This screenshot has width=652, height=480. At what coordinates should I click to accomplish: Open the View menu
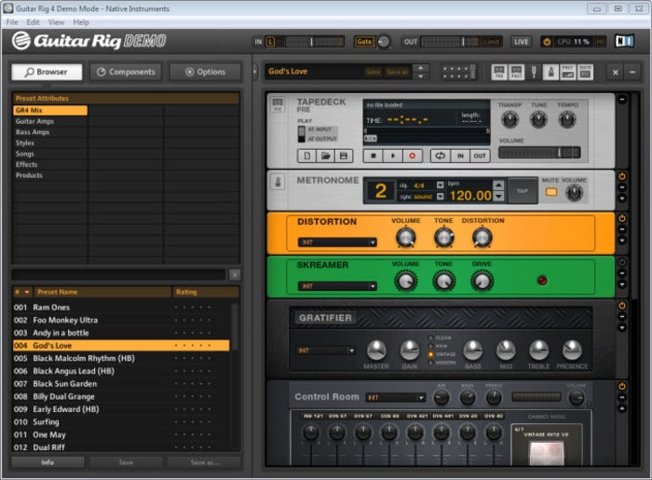56,22
